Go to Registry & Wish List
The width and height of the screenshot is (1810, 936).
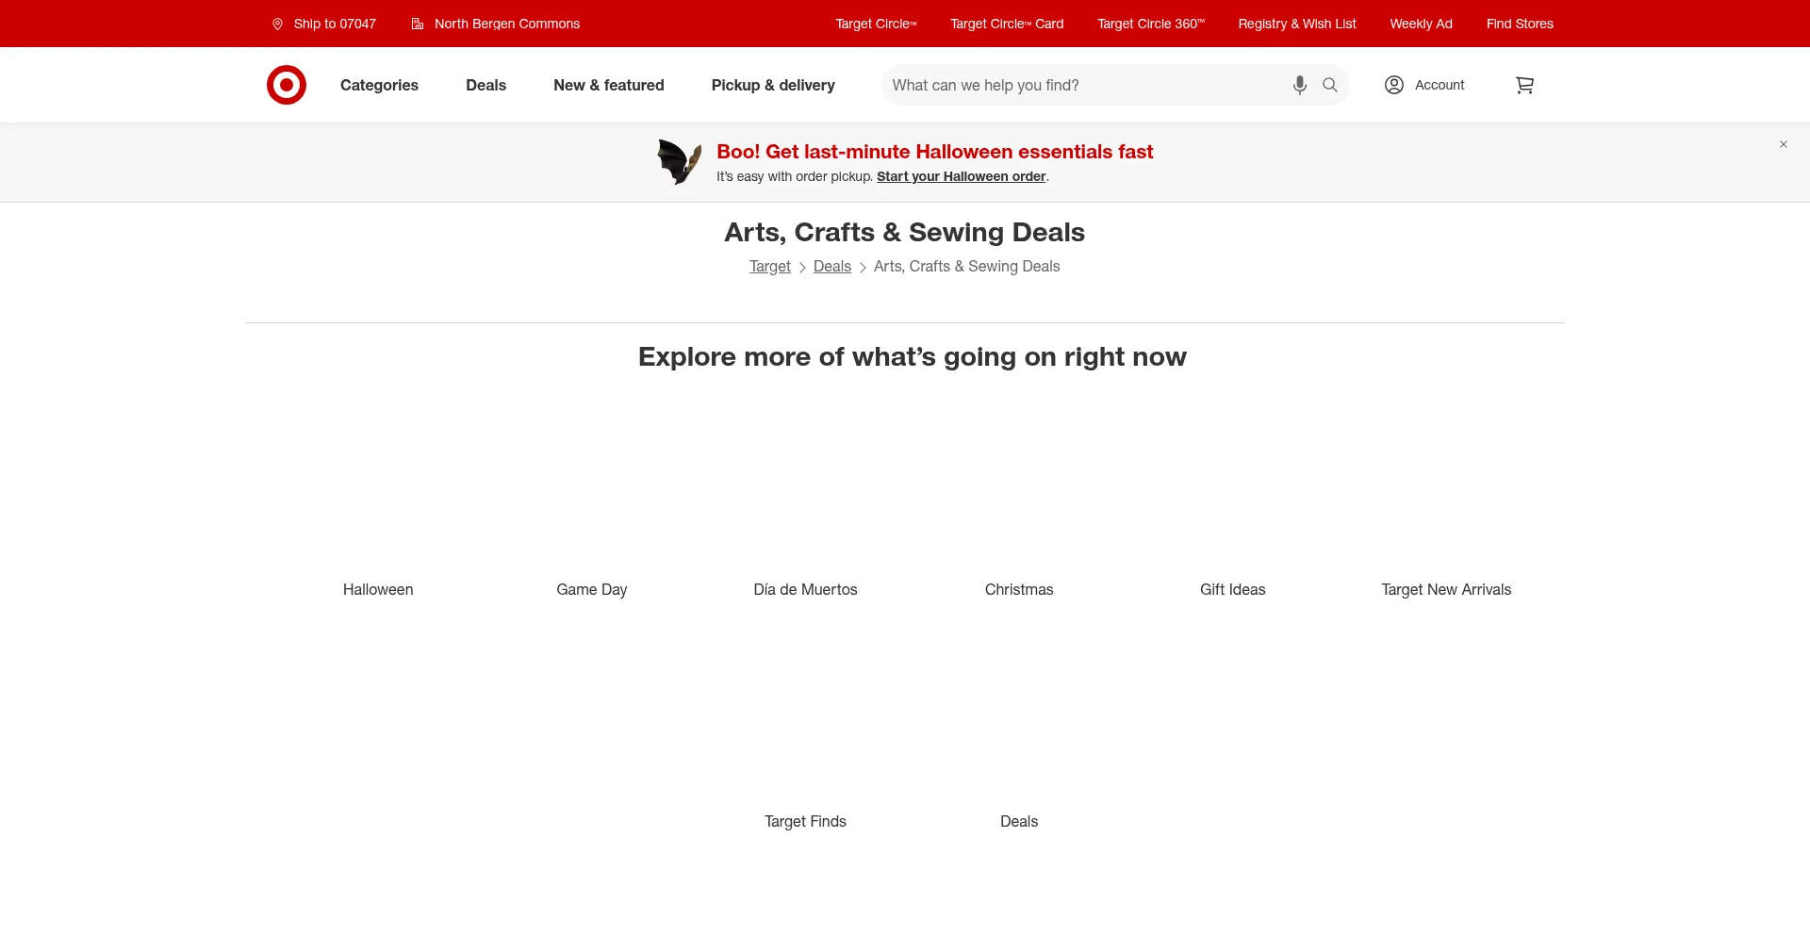pos(1297,24)
